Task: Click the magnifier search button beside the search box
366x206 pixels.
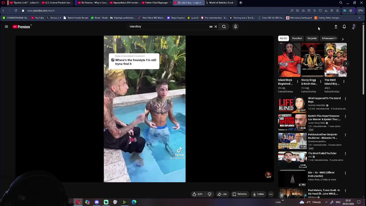Action: pyautogui.click(x=224, y=27)
